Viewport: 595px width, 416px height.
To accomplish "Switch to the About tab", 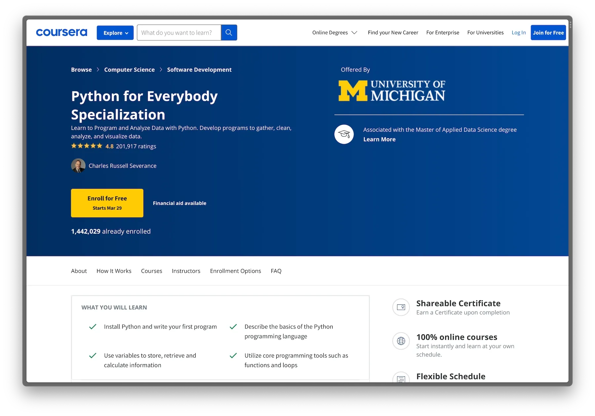I will coord(79,271).
